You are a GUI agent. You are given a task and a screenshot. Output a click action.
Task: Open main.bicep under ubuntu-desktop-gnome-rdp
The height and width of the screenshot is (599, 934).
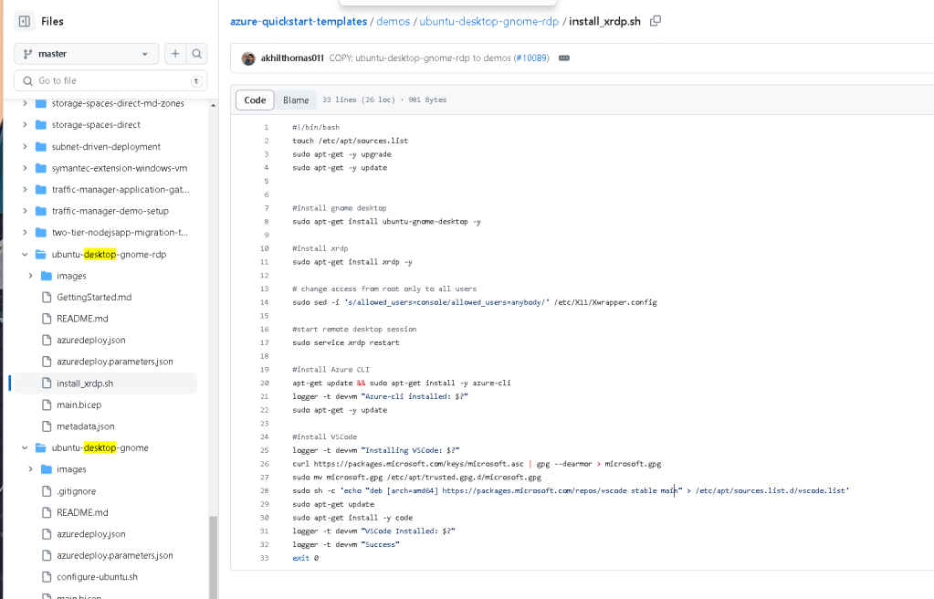click(79, 405)
